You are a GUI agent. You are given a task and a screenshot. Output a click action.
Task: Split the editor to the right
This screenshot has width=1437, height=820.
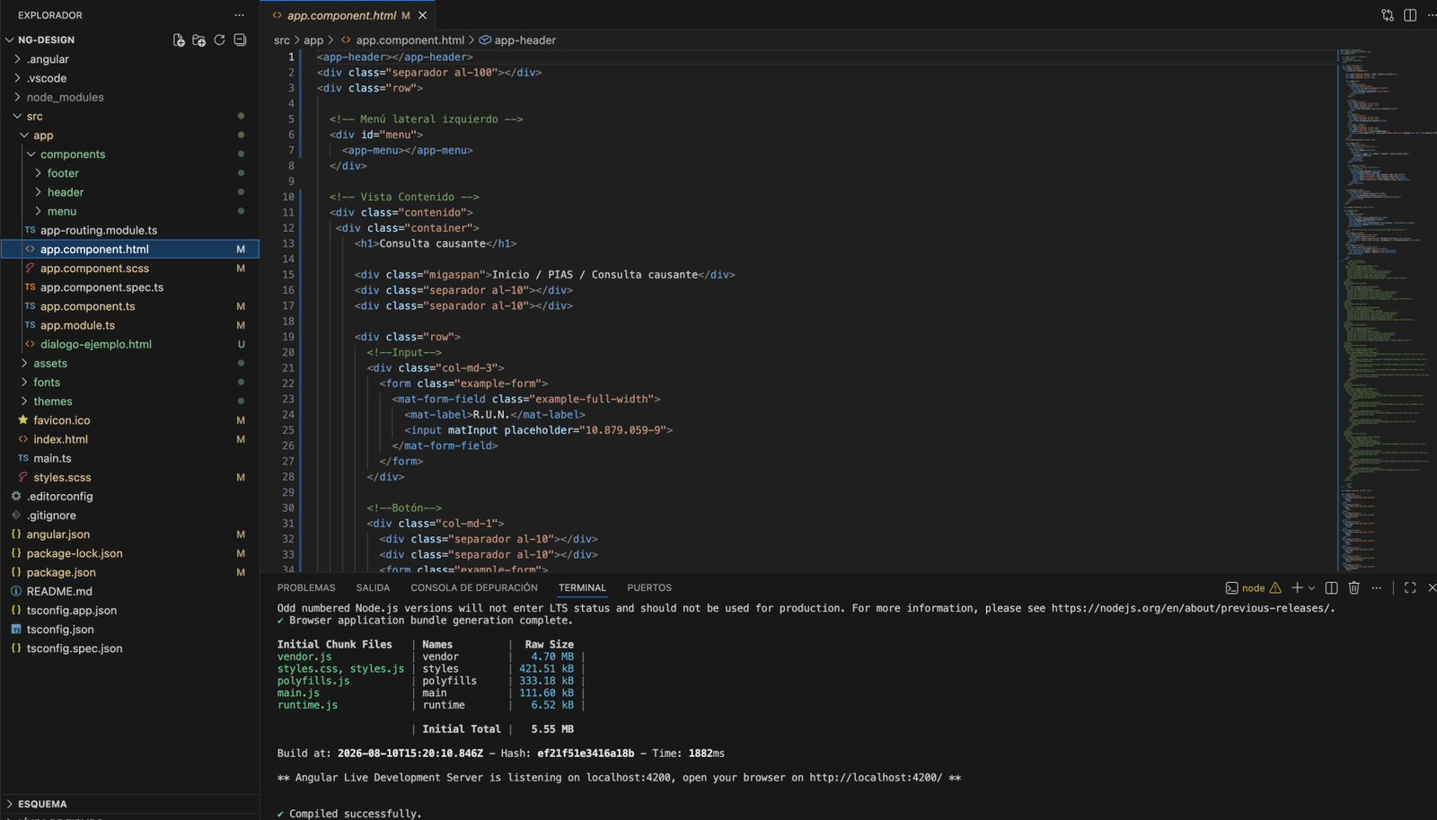point(1410,15)
